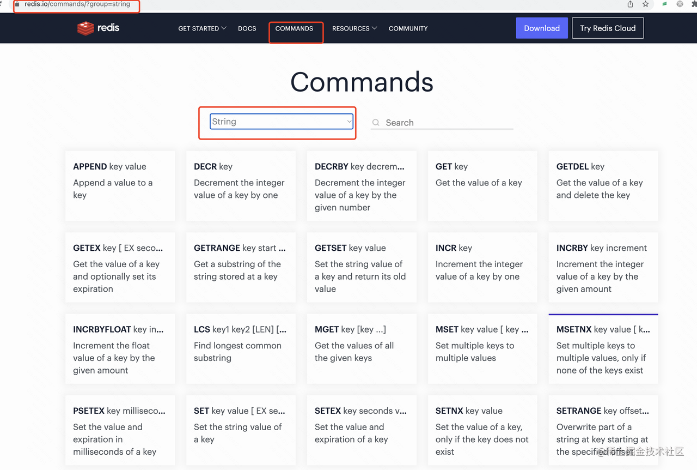Open the COMMANDS nav item

pyautogui.click(x=294, y=28)
